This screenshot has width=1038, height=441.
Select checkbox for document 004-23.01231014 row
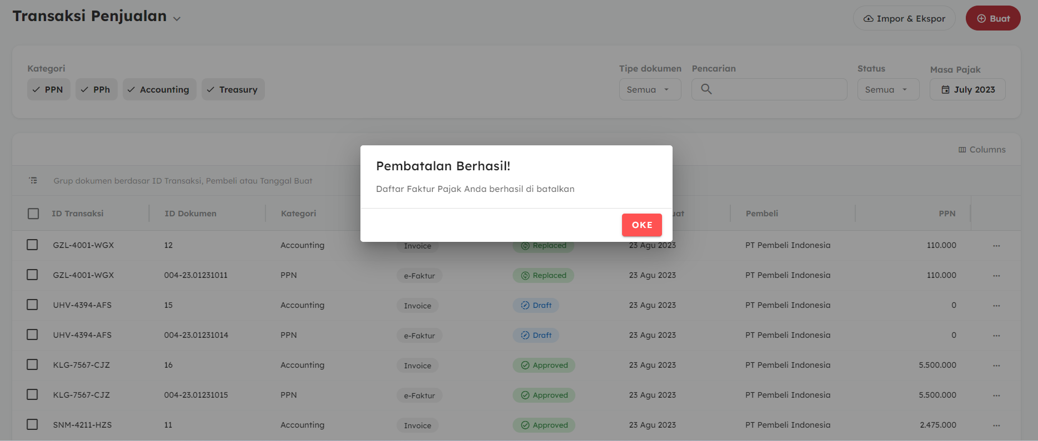point(32,334)
